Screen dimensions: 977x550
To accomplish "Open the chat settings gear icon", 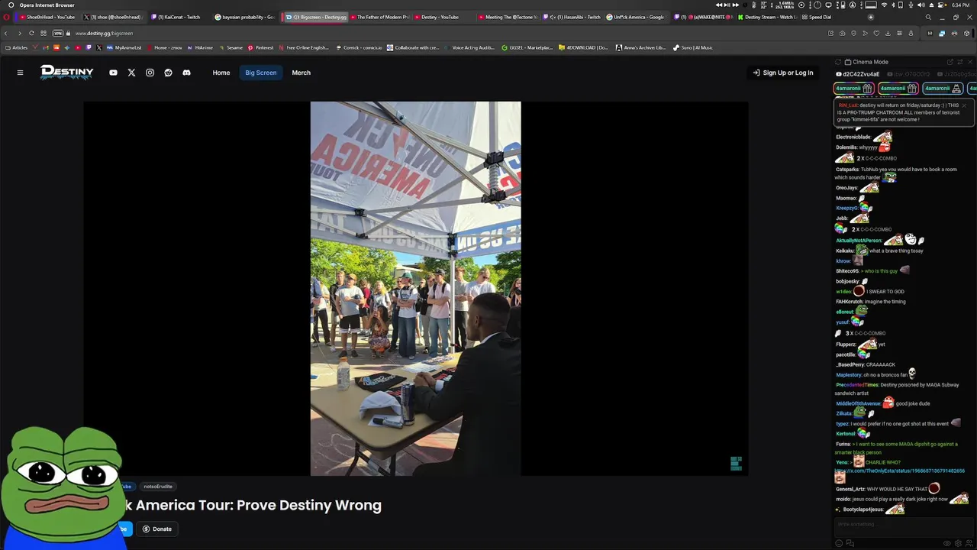I will pos(958,543).
